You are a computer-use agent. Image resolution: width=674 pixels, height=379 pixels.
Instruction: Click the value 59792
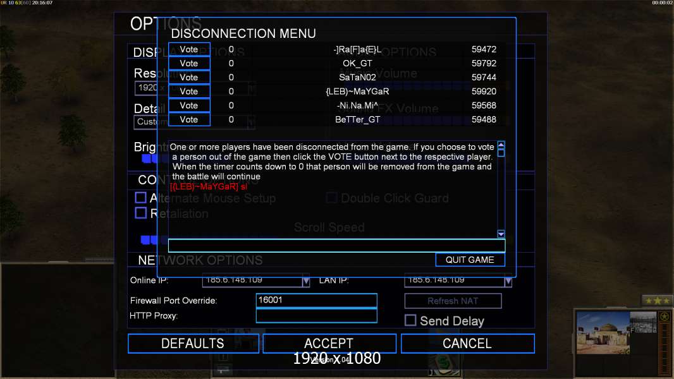tap(484, 64)
